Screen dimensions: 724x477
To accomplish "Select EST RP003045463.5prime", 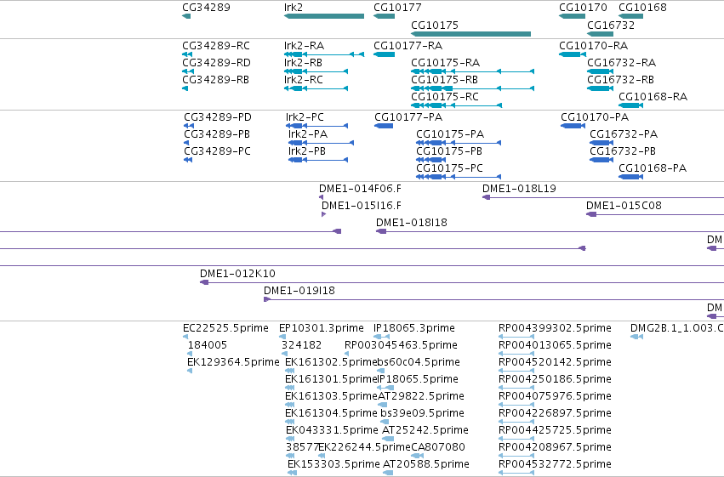I will (402, 345).
